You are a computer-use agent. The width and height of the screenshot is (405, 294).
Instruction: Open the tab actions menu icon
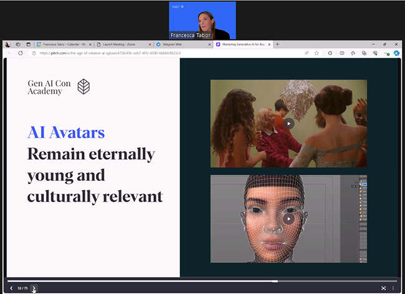[29, 44]
